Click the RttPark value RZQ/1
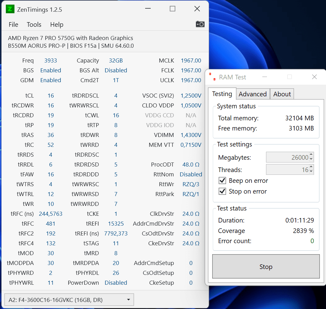The image size is (326, 309). pyautogui.click(x=191, y=194)
